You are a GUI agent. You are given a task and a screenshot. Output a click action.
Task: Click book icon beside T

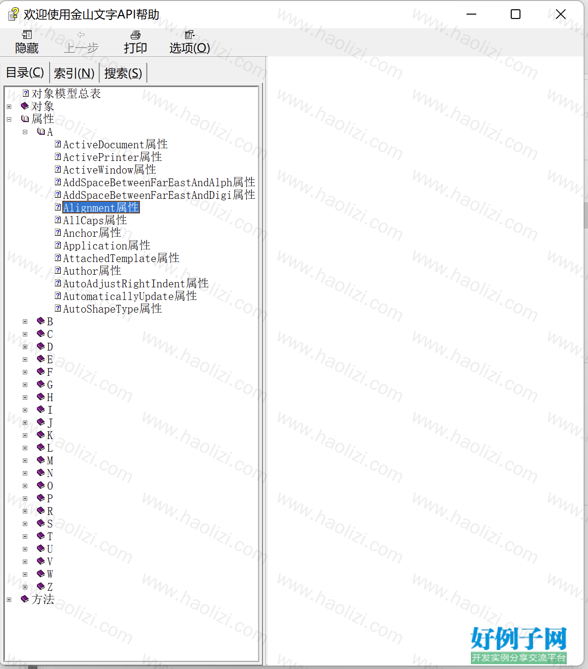click(41, 536)
